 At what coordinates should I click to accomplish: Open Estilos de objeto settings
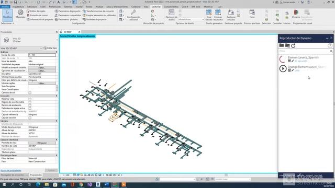(36, 11)
